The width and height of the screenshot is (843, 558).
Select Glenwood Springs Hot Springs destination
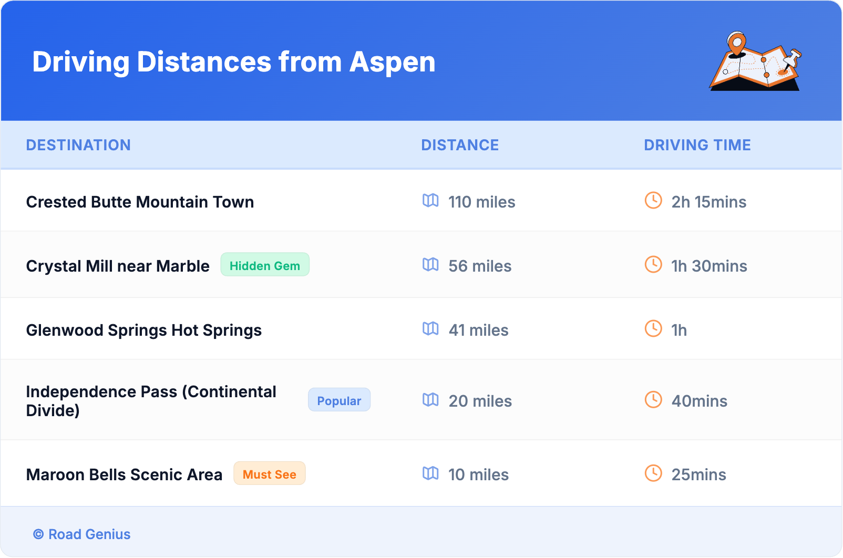click(143, 330)
